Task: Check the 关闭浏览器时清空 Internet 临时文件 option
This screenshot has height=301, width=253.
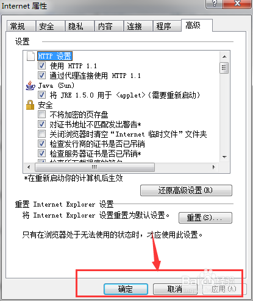Action: (41, 134)
